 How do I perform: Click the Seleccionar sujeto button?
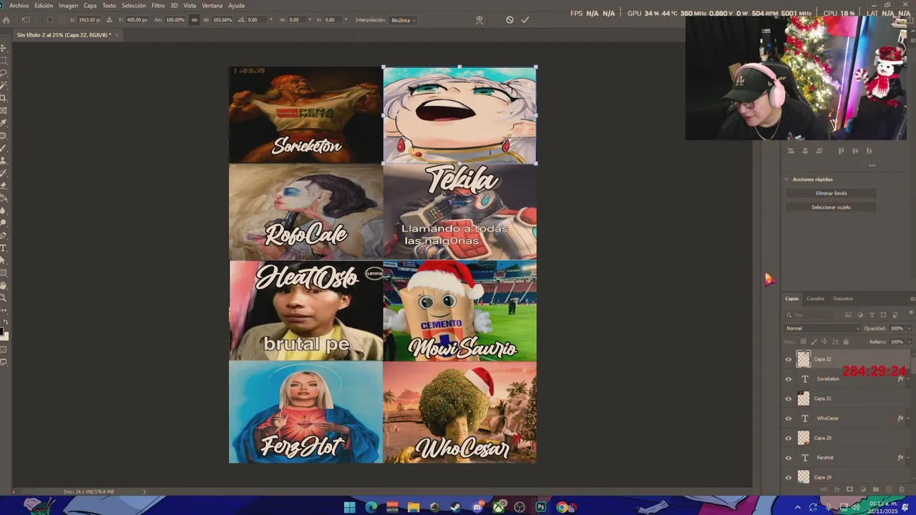pyautogui.click(x=831, y=207)
